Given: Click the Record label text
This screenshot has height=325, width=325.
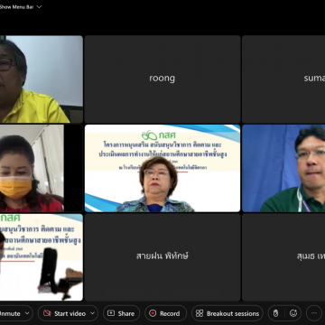Looking at the screenshot, I should [x=170, y=313].
